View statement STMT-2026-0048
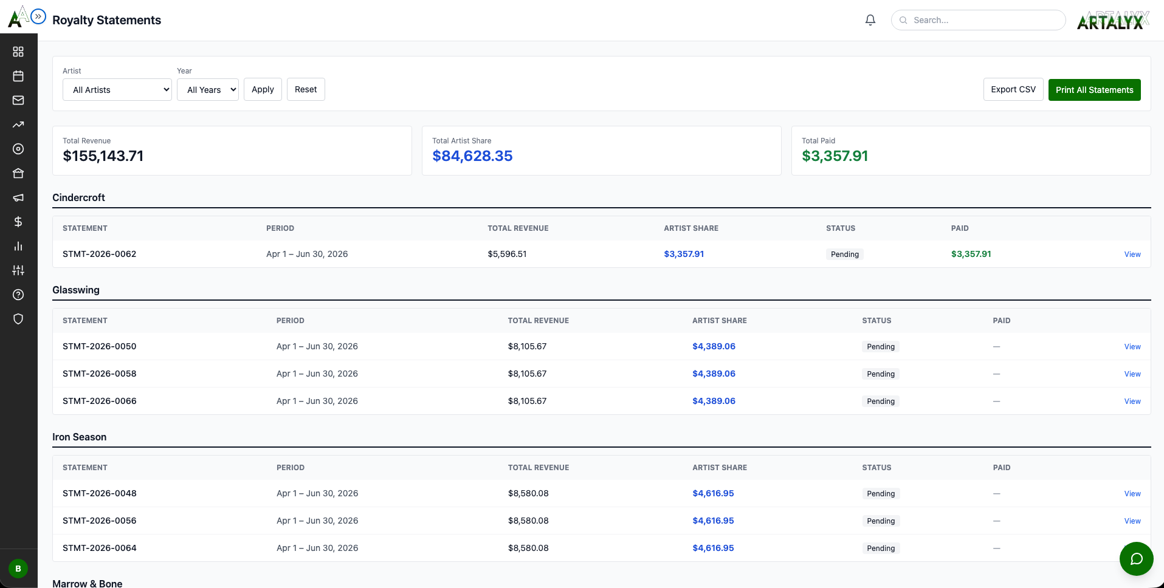1164x588 pixels. point(1132,494)
